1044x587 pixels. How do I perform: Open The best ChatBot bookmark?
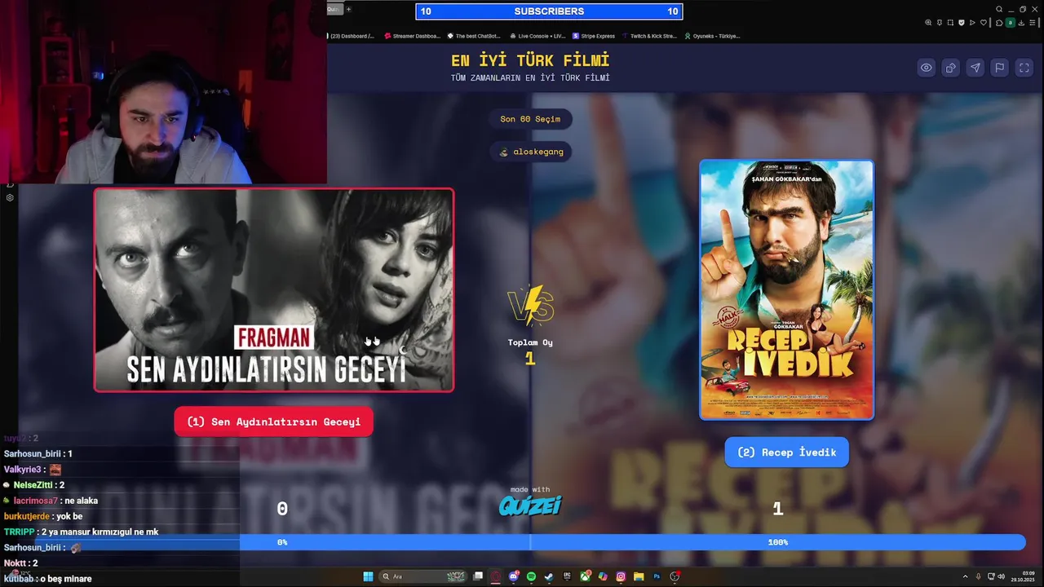pyautogui.click(x=473, y=36)
